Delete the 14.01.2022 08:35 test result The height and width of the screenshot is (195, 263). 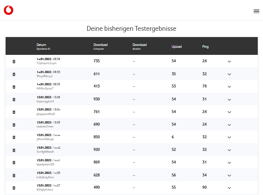pos(14,74)
